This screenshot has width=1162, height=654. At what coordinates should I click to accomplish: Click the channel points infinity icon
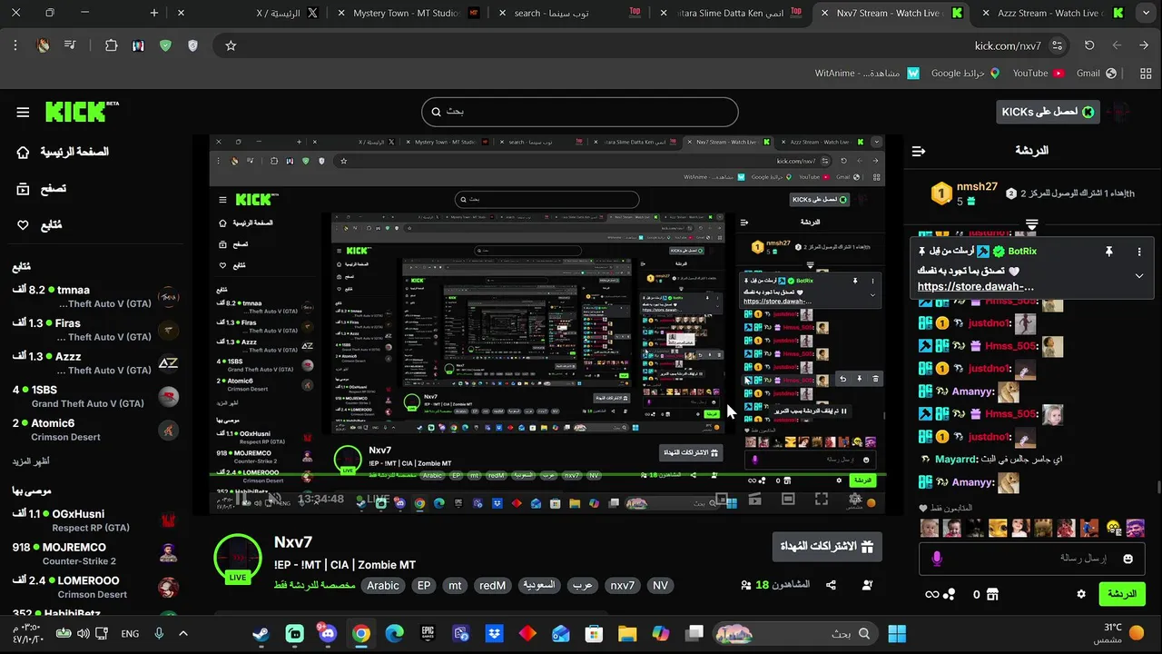[x=931, y=594]
